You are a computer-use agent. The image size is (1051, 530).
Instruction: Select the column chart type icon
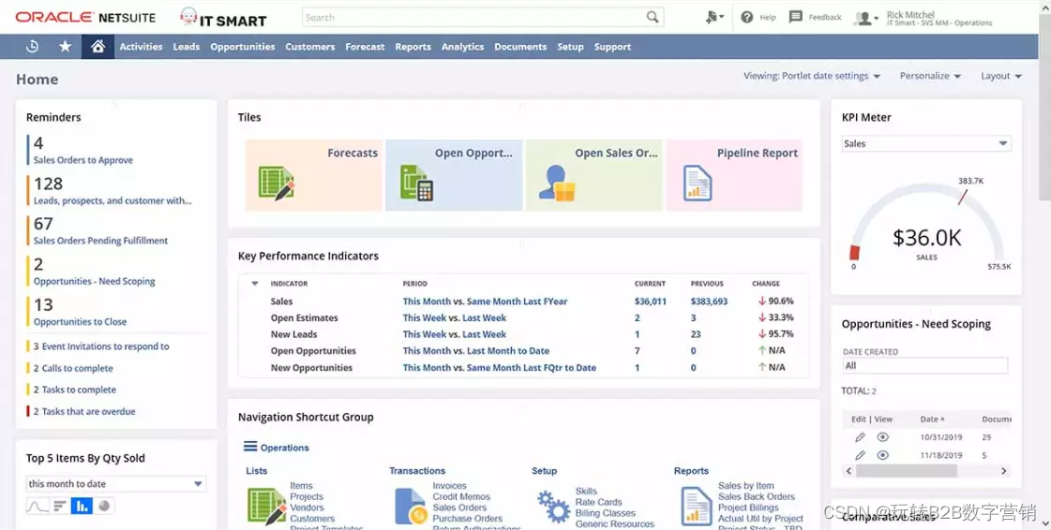82,506
